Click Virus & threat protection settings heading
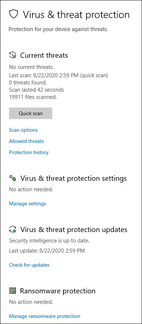Viewport: 142px width, 324px height. click(74, 178)
